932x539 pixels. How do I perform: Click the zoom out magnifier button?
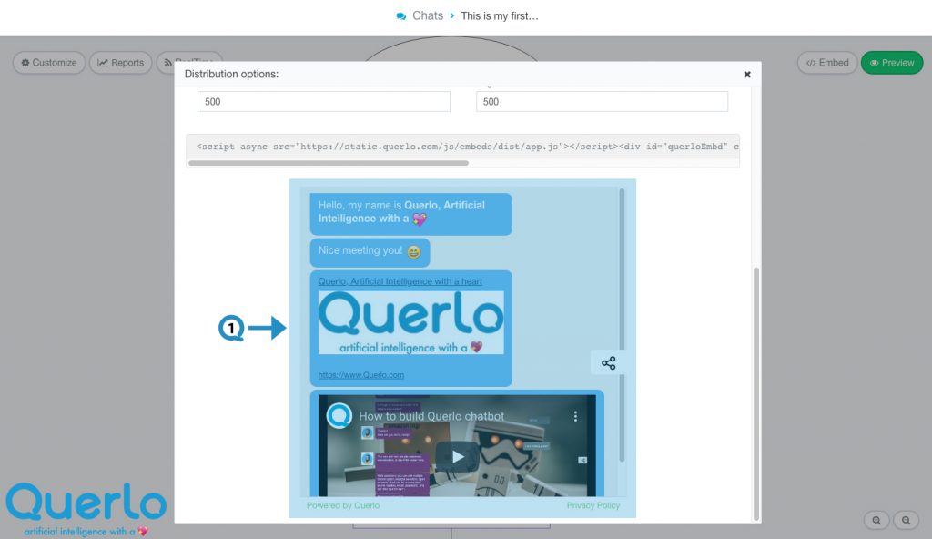point(906,520)
